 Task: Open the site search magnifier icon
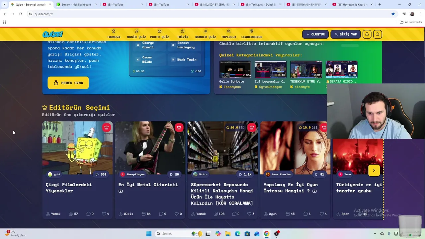(378, 34)
